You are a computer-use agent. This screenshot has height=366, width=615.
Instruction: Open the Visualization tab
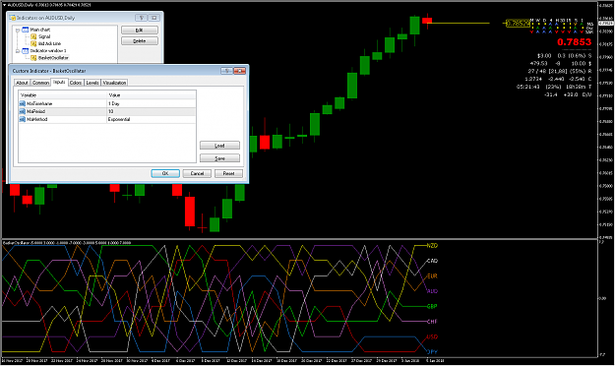pyautogui.click(x=114, y=83)
